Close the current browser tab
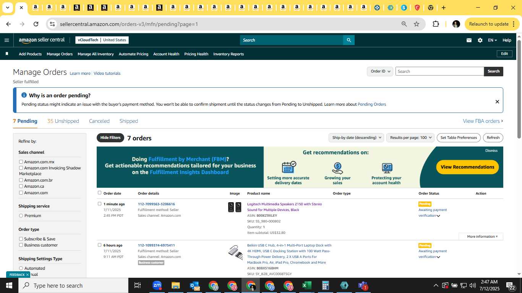Screen dimensions: 522x293 point(21,8)
